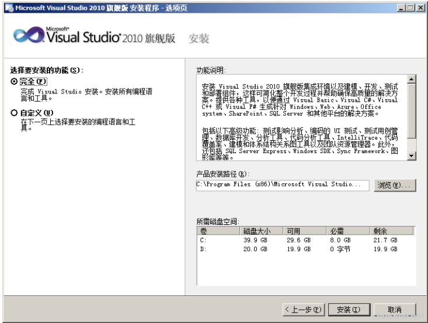Click the Visual Studio infinity logo
The width and height of the screenshot is (428, 323).
coord(29,35)
